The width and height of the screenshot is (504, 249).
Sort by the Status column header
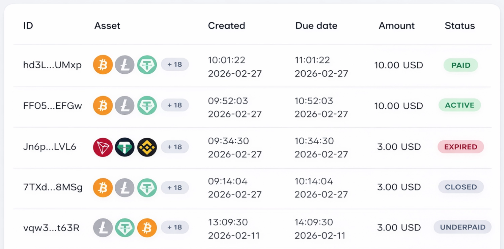459,26
